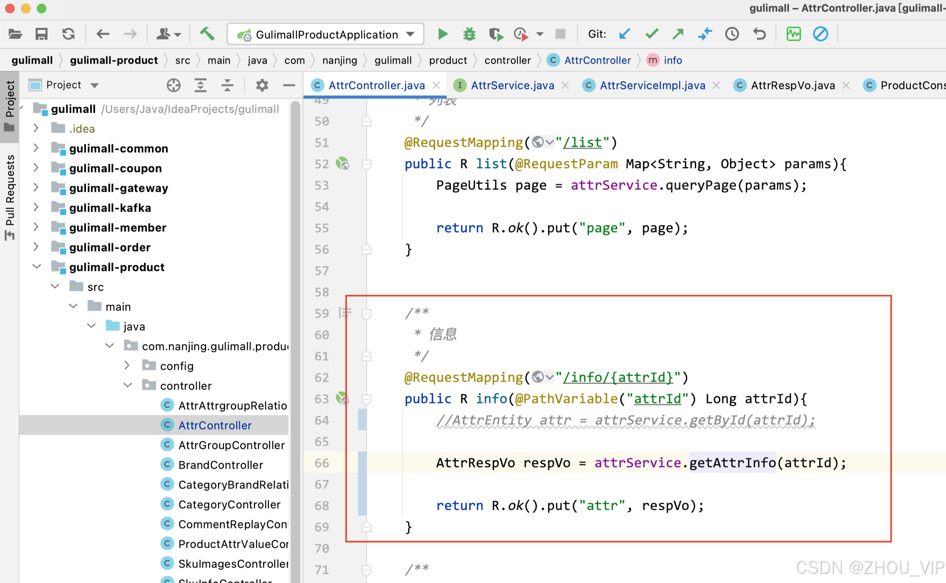
Task: Open GulimallProductApplication run configuration dropdown
Action: point(411,34)
